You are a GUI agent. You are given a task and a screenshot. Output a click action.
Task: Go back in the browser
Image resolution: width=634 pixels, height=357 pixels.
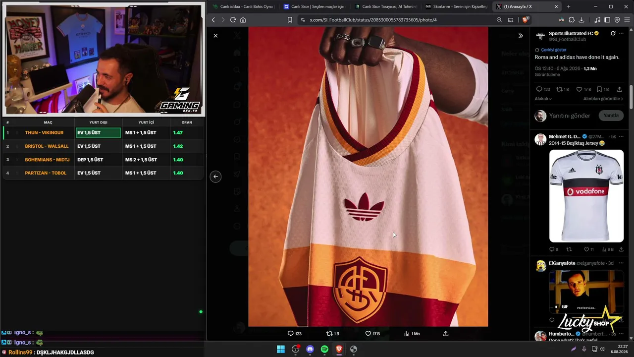pyautogui.click(x=213, y=20)
